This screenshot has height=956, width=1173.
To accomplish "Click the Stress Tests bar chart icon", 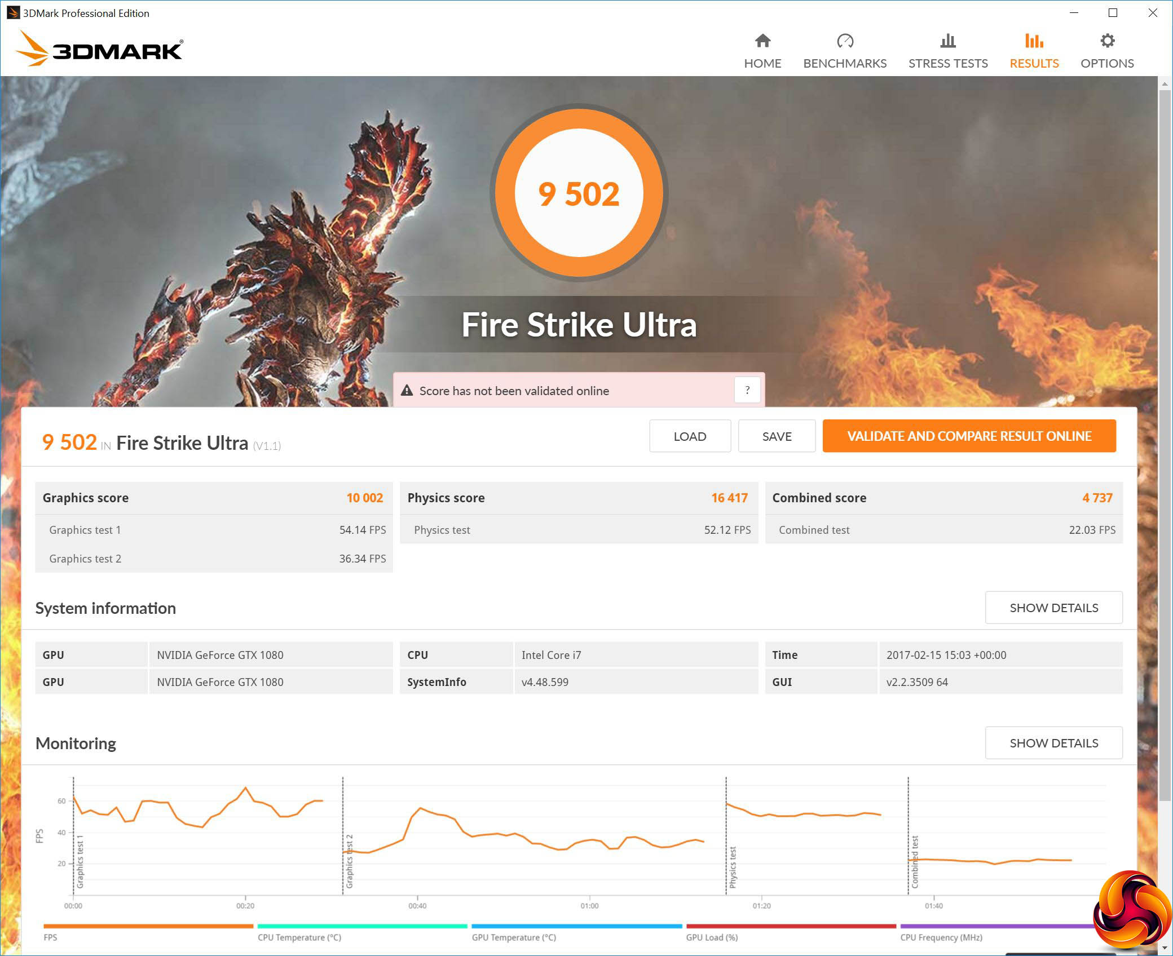I will click(x=948, y=41).
